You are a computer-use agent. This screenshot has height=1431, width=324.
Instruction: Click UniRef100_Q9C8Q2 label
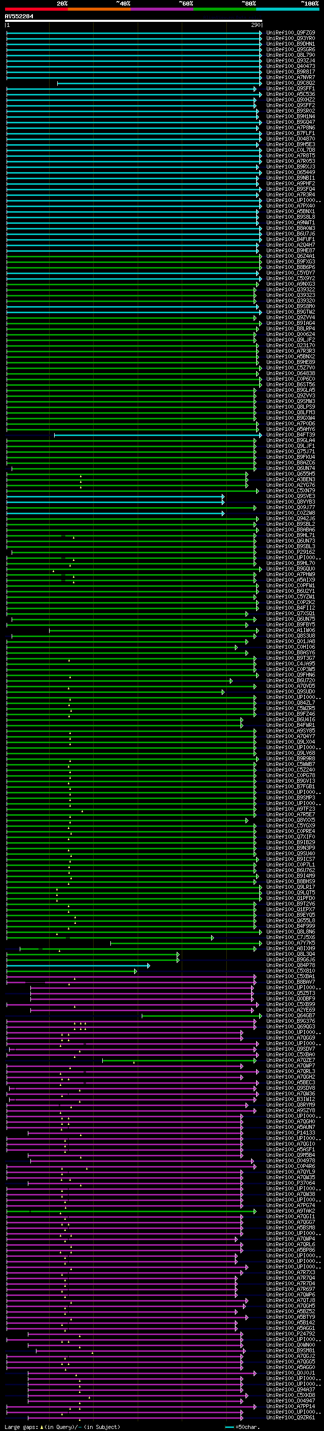point(291,83)
